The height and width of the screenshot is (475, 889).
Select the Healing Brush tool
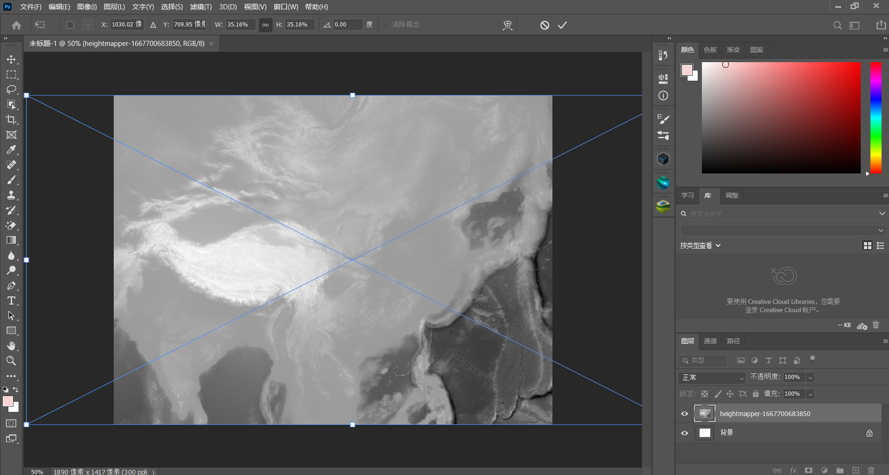point(11,165)
